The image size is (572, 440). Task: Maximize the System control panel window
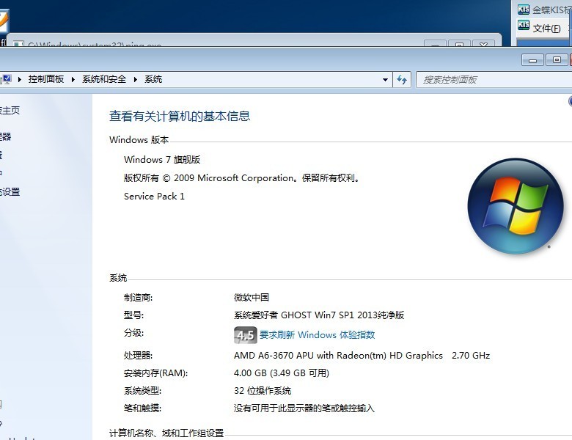coord(557,60)
